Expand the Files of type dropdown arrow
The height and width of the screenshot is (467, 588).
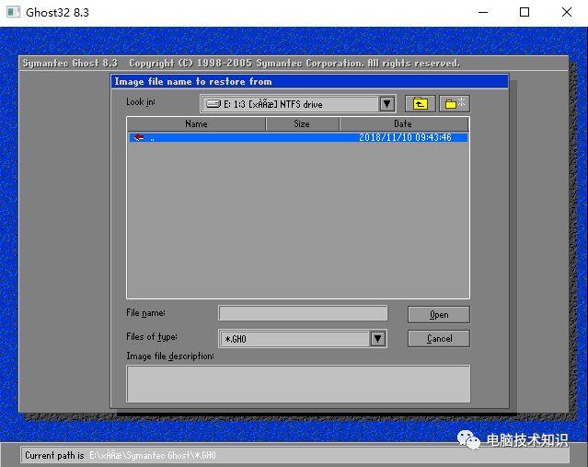pyautogui.click(x=378, y=339)
